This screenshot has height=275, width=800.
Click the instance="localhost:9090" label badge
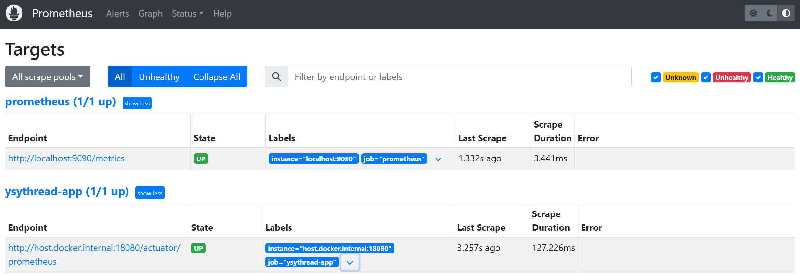pos(314,159)
